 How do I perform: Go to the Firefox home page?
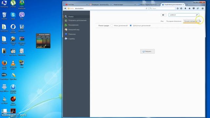[189, 9]
